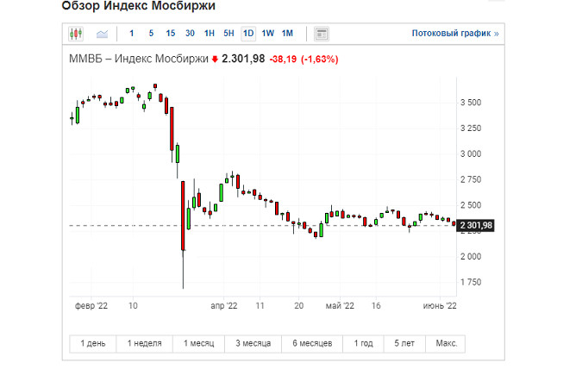The width and height of the screenshot is (582, 369).
Task: Select the 5 minute interval
Action: pyautogui.click(x=151, y=34)
